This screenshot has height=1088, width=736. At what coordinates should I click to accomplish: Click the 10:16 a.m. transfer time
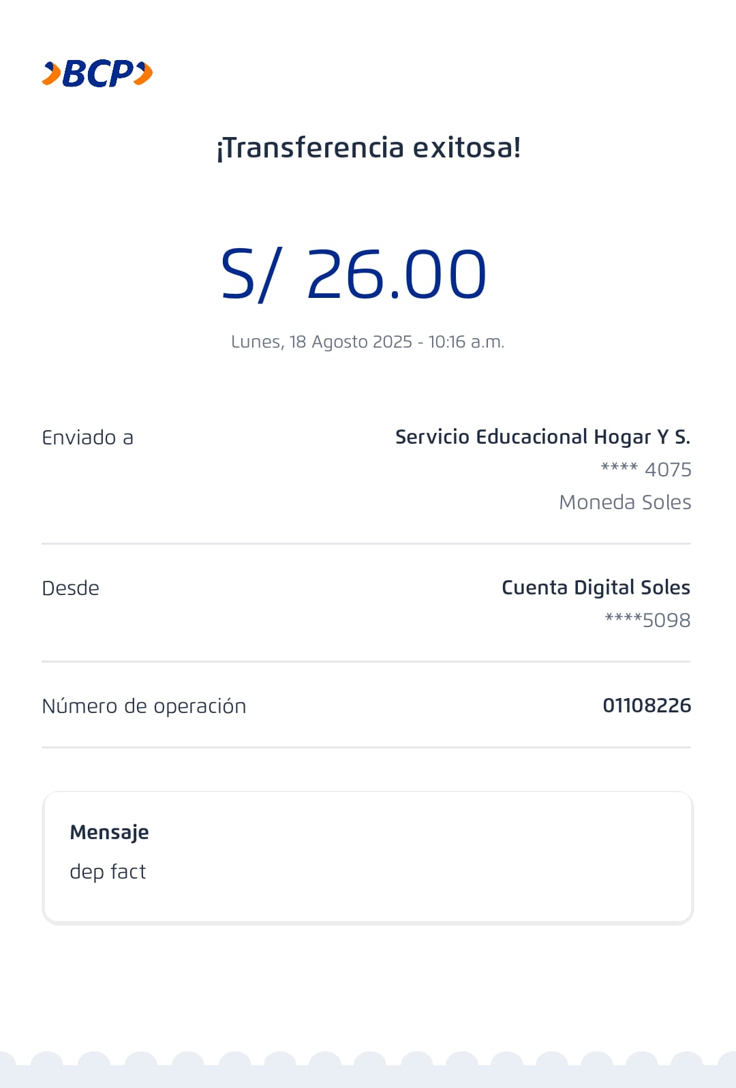(x=466, y=342)
